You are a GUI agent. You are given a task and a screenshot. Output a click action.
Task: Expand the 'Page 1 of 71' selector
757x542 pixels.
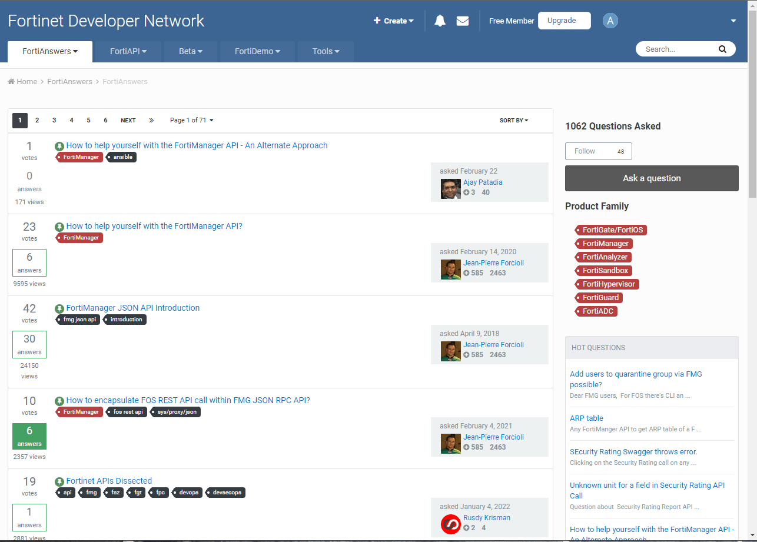coord(192,120)
